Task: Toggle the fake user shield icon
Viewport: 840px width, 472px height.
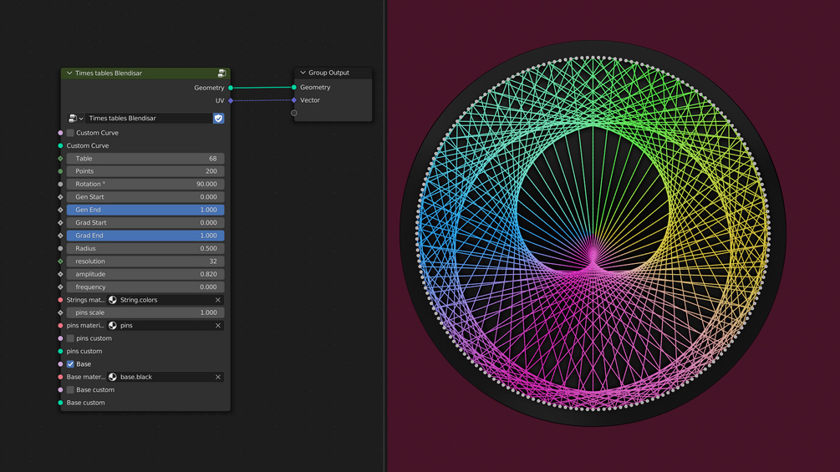Action: (218, 119)
